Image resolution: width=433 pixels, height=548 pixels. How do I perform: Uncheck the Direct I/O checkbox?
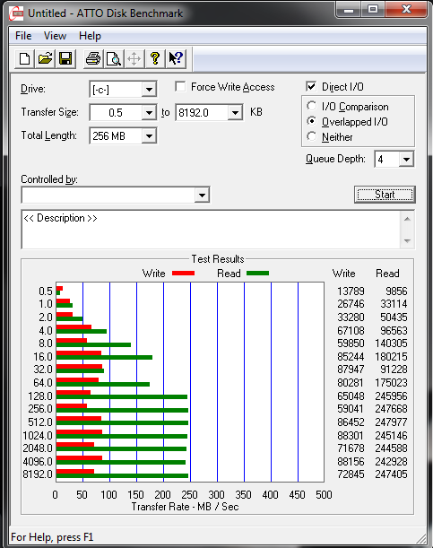(311, 86)
